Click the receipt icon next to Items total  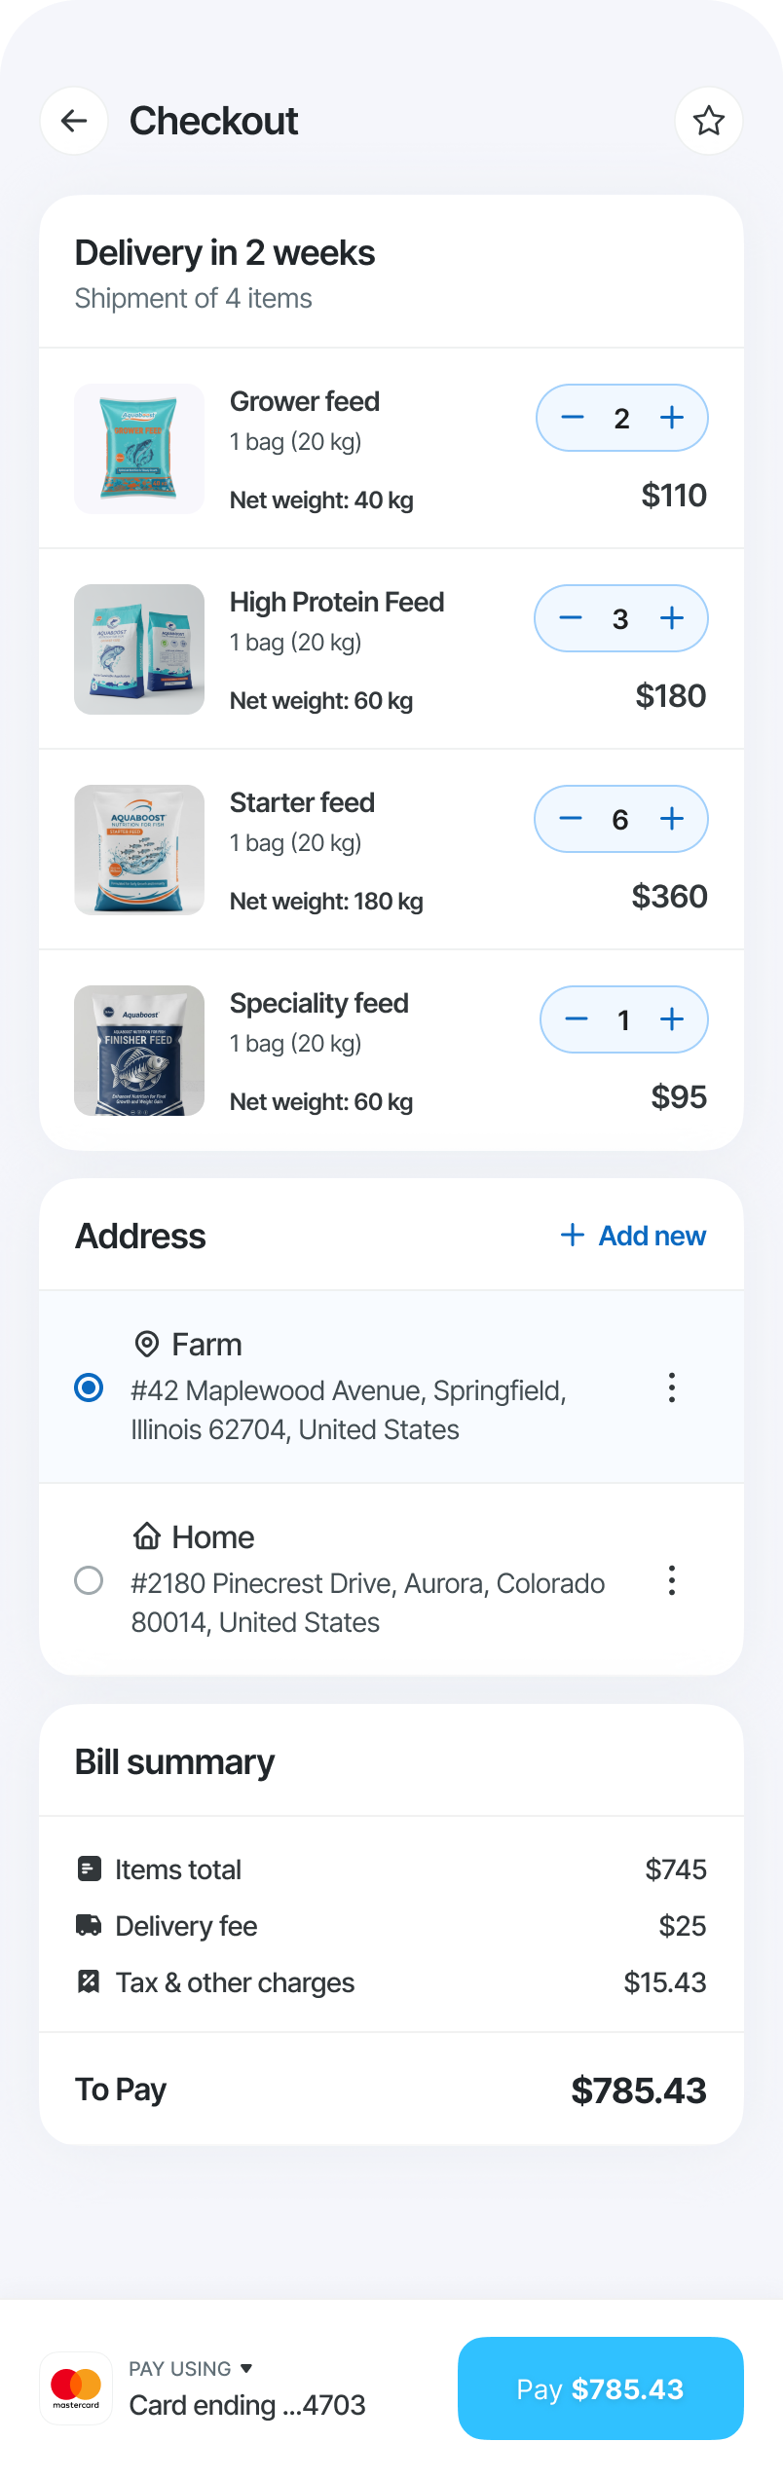(90, 1868)
